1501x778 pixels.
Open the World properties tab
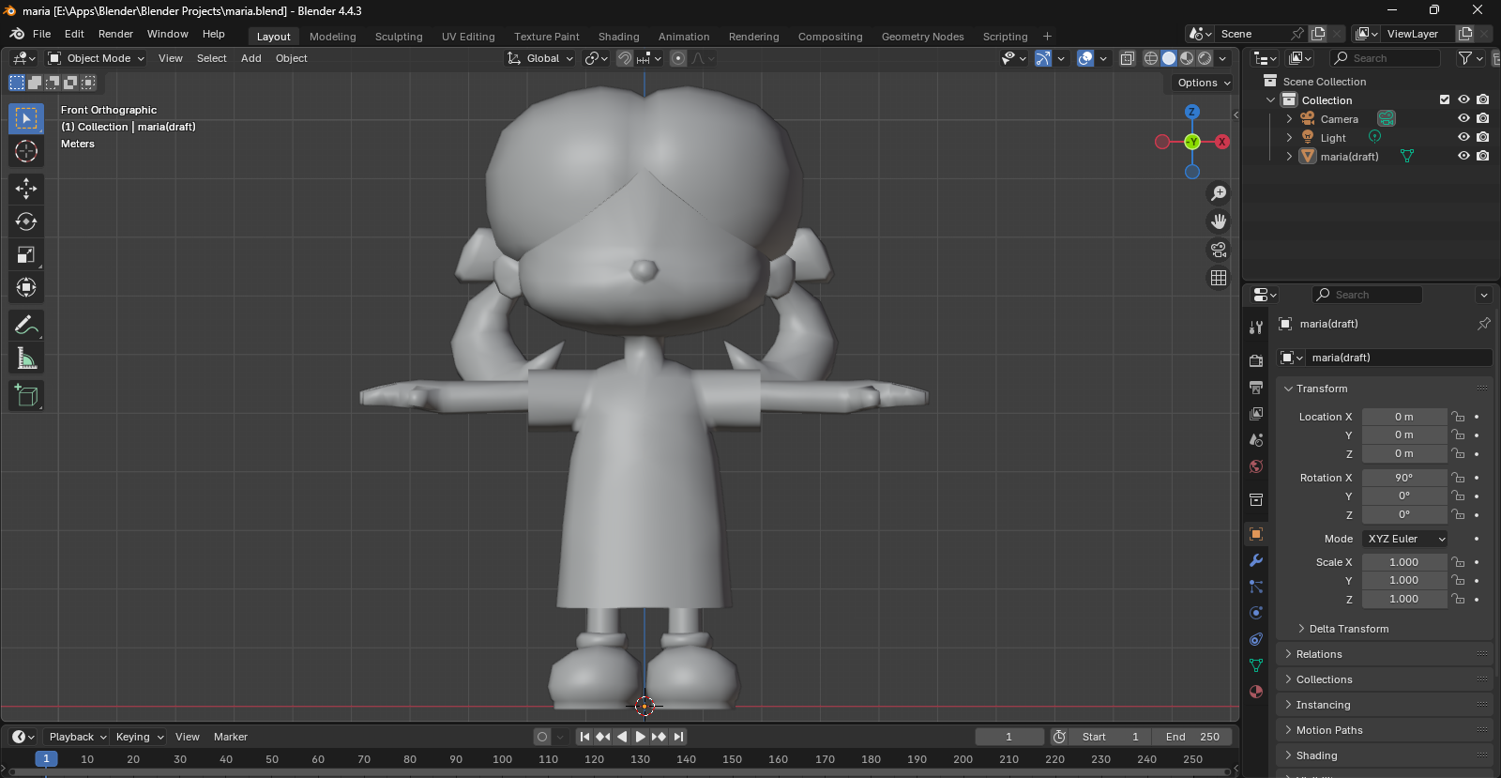(x=1256, y=466)
